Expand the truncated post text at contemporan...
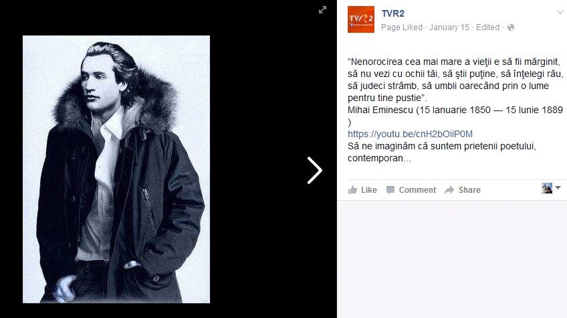 (379, 158)
